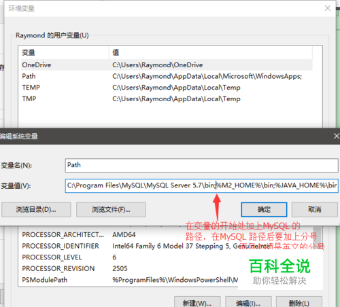Select the Path user variable row

pos(167,76)
